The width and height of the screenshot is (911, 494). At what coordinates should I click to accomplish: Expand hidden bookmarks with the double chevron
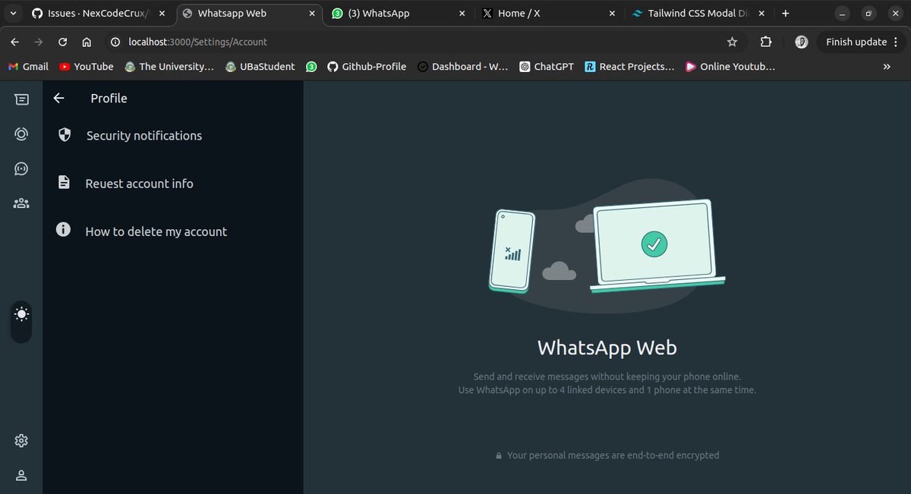click(886, 67)
